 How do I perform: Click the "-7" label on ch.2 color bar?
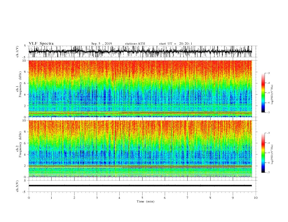click(x=268, y=173)
